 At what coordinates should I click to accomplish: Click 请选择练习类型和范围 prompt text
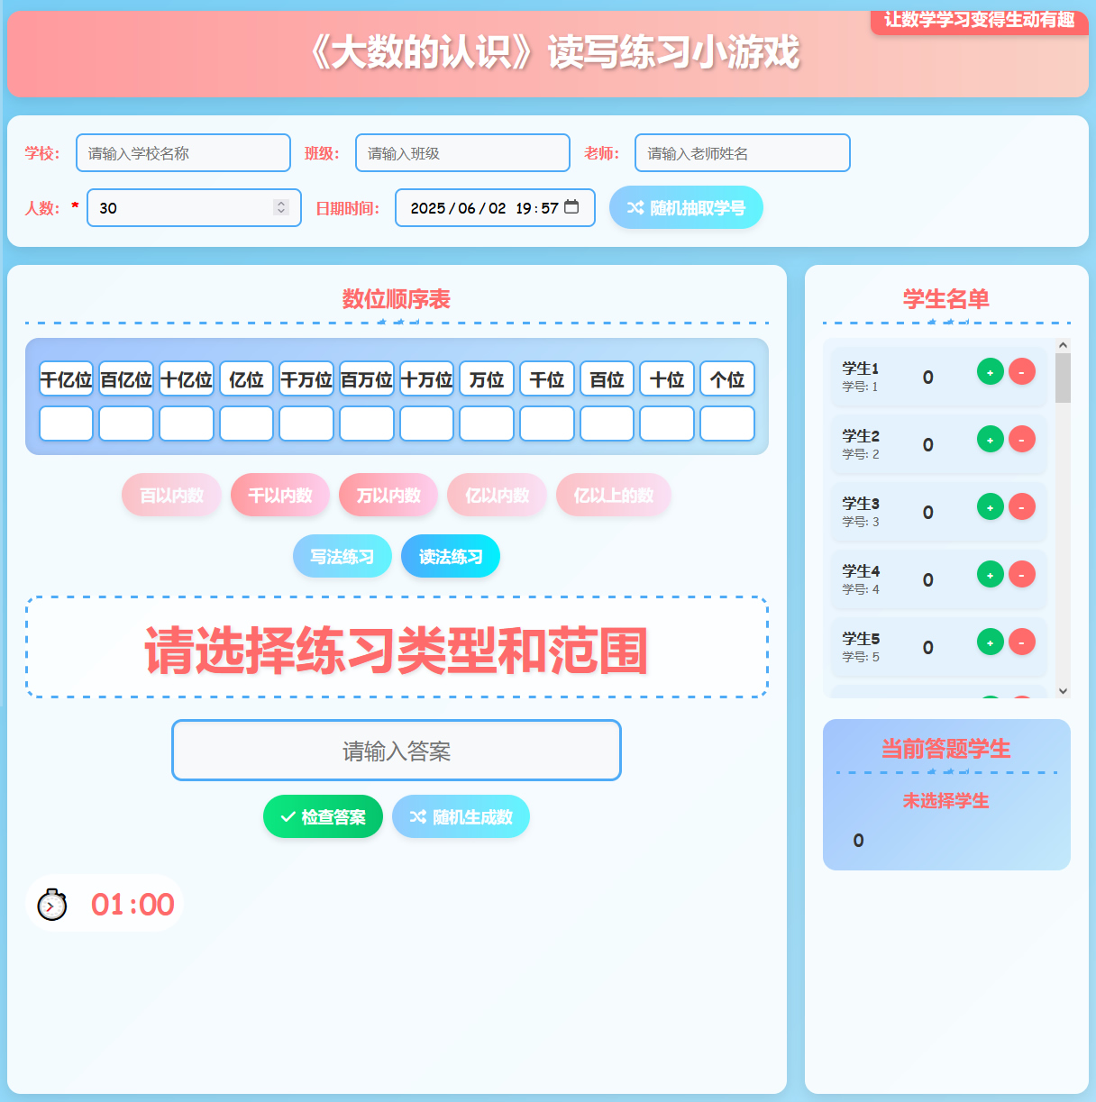coord(397,651)
